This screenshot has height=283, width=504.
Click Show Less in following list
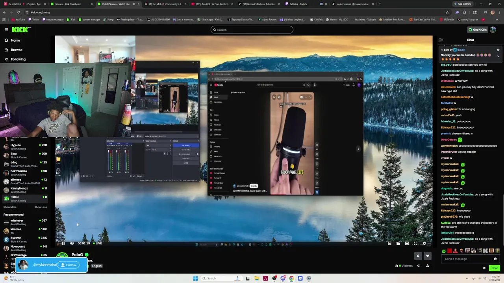pyautogui.click(x=41, y=207)
